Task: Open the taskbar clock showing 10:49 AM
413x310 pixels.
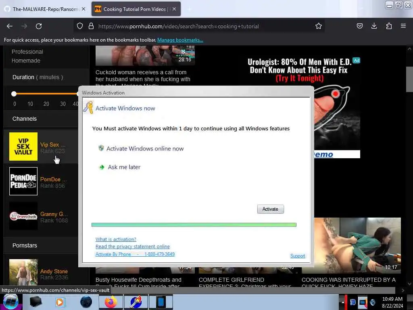Action: (x=392, y=302)
